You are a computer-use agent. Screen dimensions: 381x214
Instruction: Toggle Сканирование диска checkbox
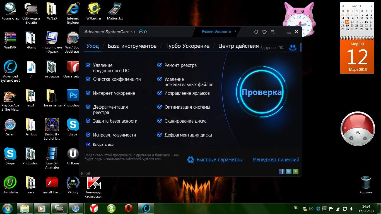click(160, 121)
